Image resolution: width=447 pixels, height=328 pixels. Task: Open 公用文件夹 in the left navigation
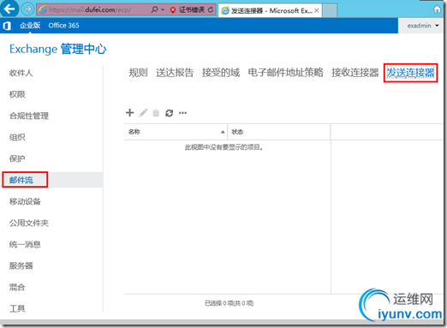pos(29,223)
